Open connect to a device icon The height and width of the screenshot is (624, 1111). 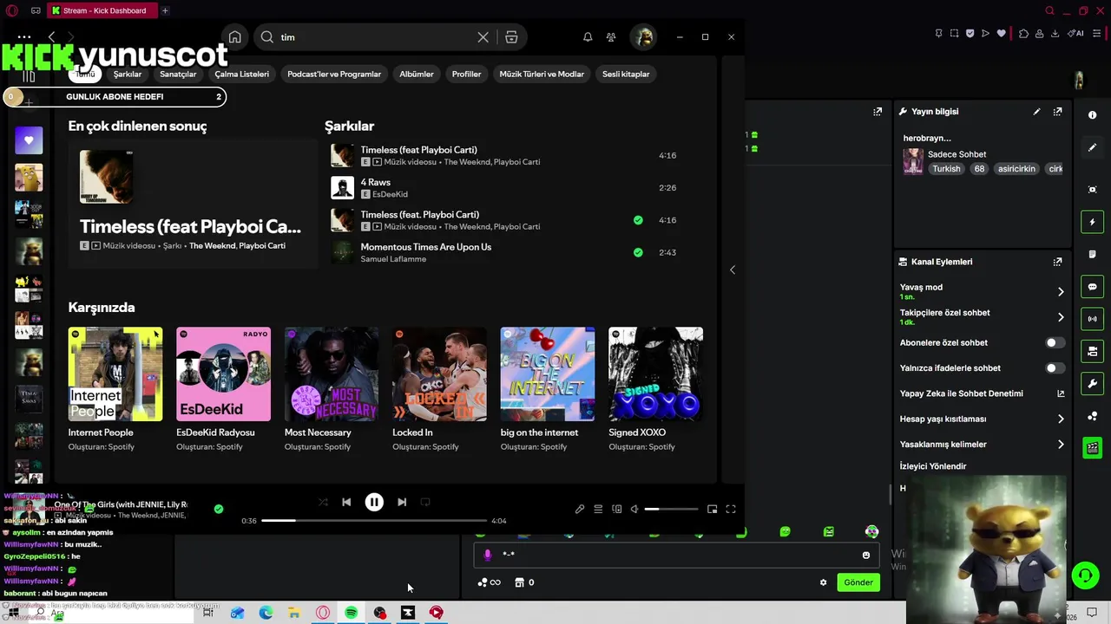tap(617, 510)
